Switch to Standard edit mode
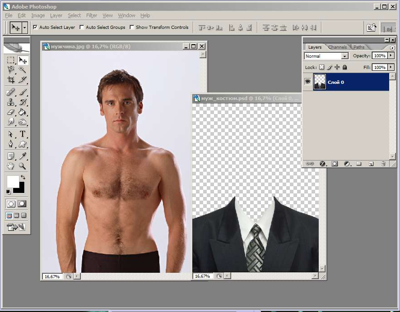 (x=11, y=204)
